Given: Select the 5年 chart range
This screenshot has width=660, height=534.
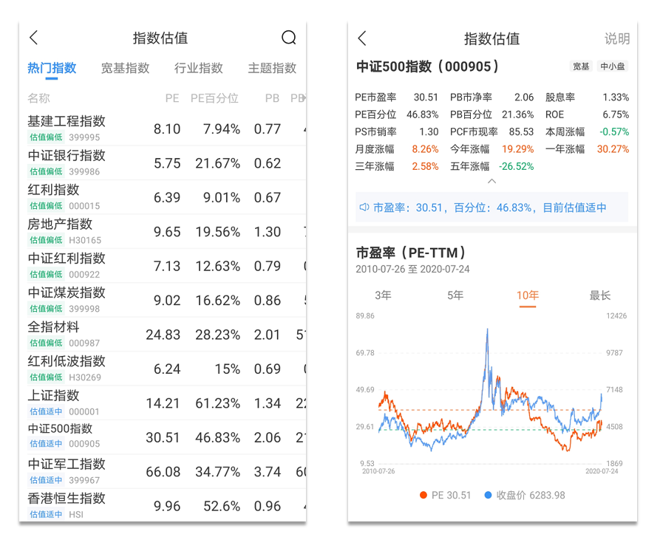Looking at the screenshot, I should 455,295.
